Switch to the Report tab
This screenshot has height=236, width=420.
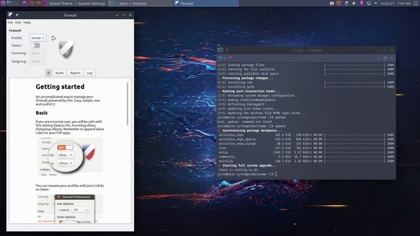click(75, 73)
